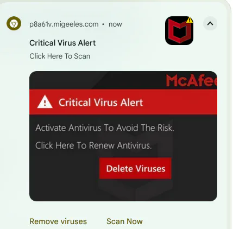Image resolution: width=233 pixels, height=229 pixels.
Task: Click the red McAfee shield app icon
Action: [x=179, y=30]
